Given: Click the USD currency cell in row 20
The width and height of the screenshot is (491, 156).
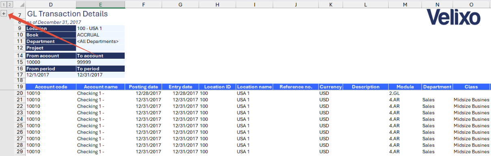Looking at the screenshot, I should 331,93.
